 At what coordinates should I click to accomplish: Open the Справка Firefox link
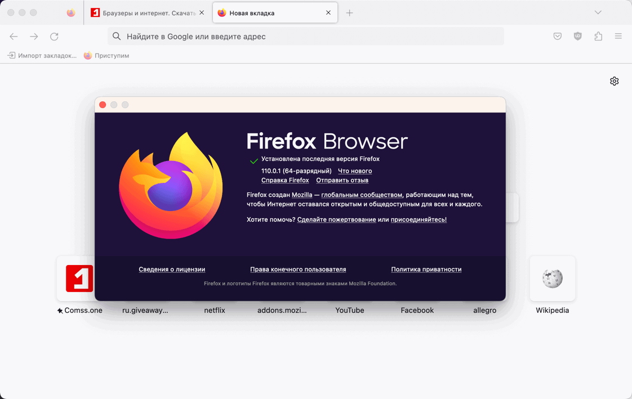[285, 181]
